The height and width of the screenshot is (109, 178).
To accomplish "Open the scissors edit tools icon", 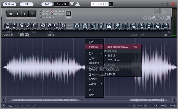I will coord(22,26).
